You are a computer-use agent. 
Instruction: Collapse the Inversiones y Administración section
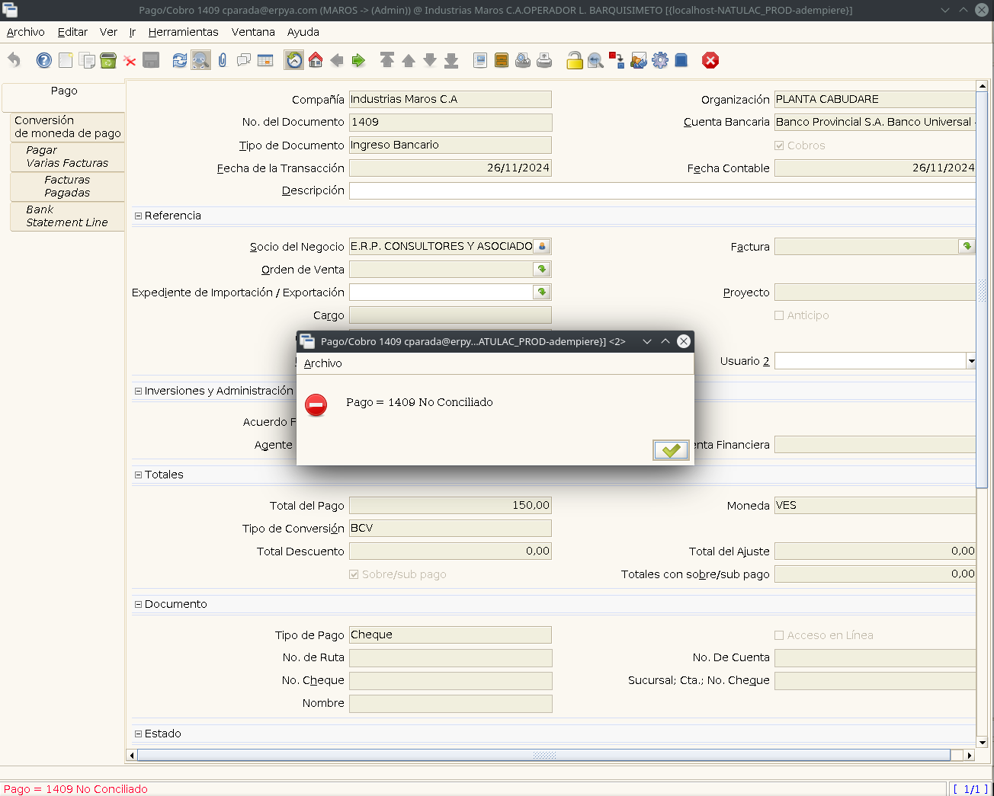tap(139, 391)
